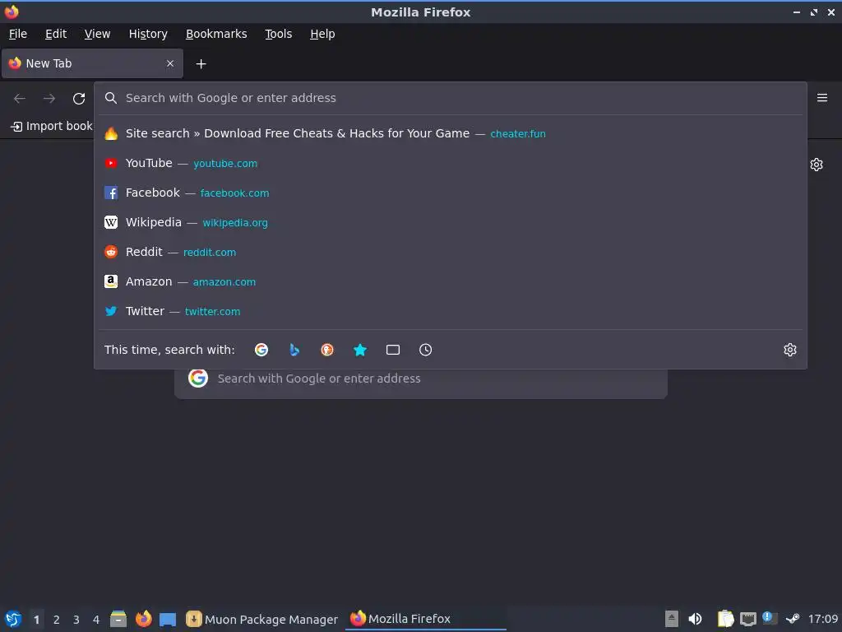This screenshot has width=842, height=632.
Task: Switch to workspace 4
Action: [96, 620]
